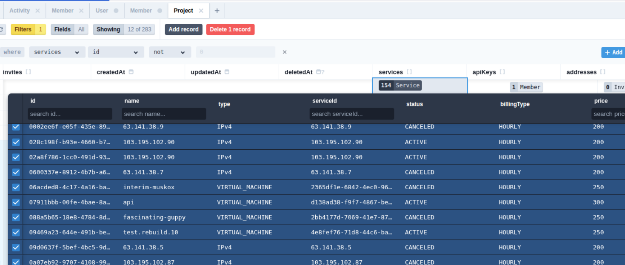This screenshot has width=625, height=265.
Task: Close the Project tab
Action: (201, 11)
